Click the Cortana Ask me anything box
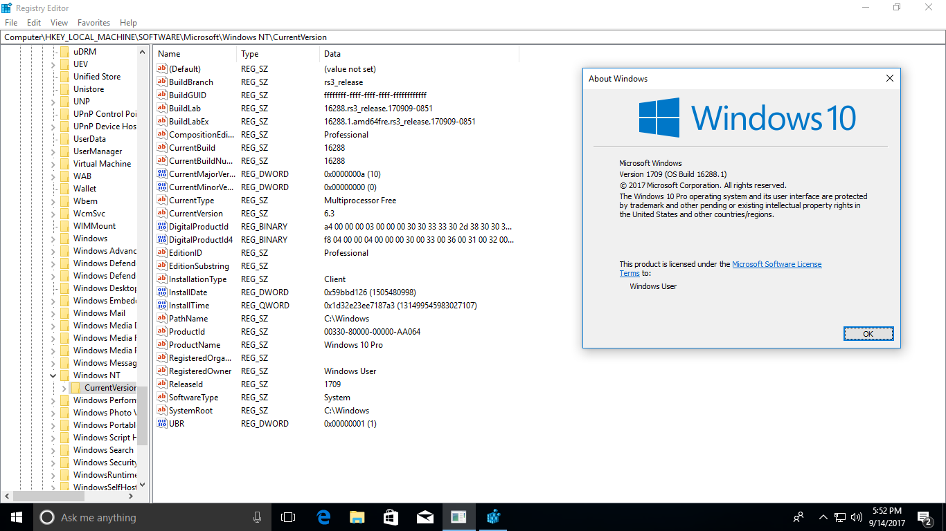Image resolution: width=946 pixels, height=531 pixels. (152, 517)
